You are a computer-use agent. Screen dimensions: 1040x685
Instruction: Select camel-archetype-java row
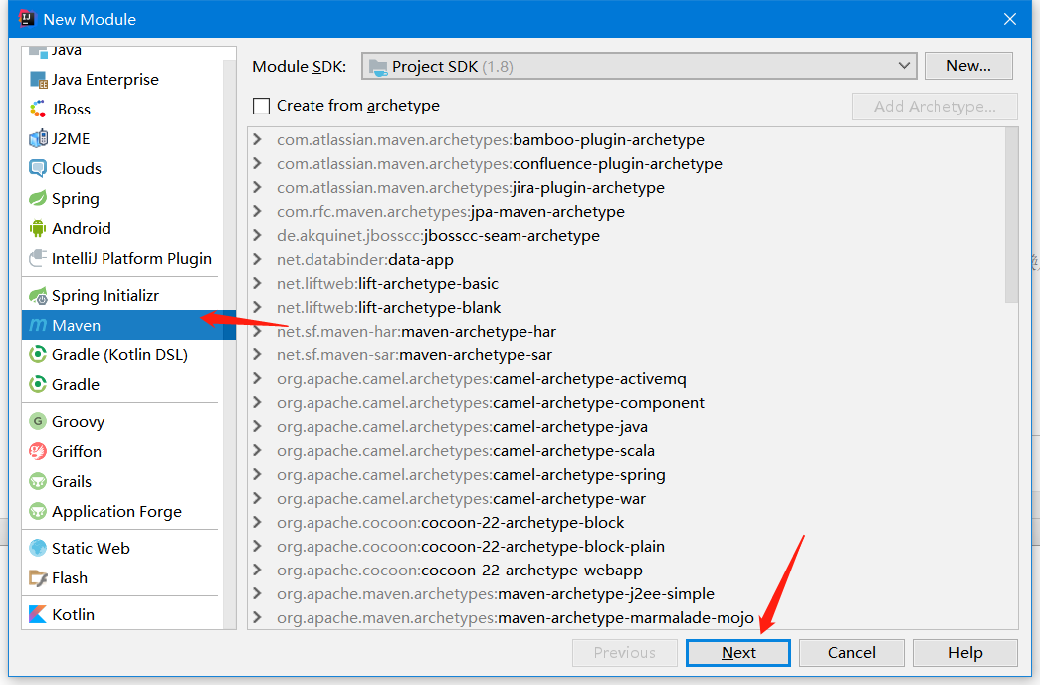click(x=626, y=427)
